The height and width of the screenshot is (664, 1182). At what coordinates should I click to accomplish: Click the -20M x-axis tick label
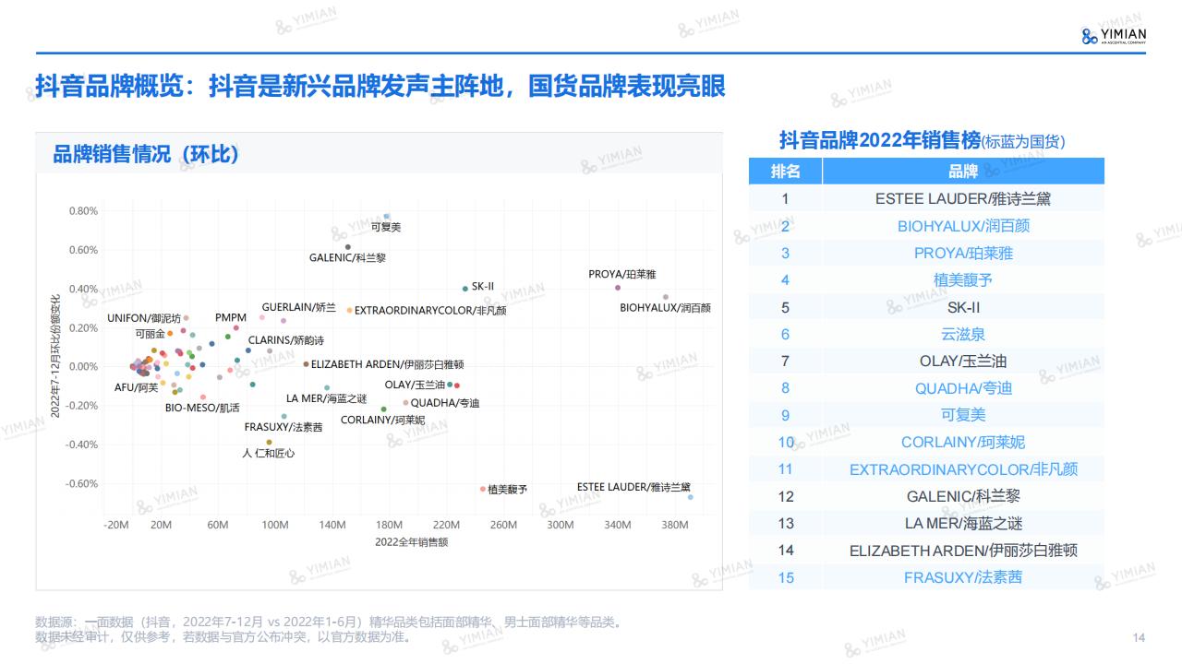pyautogui.click(x=115, y=525)
